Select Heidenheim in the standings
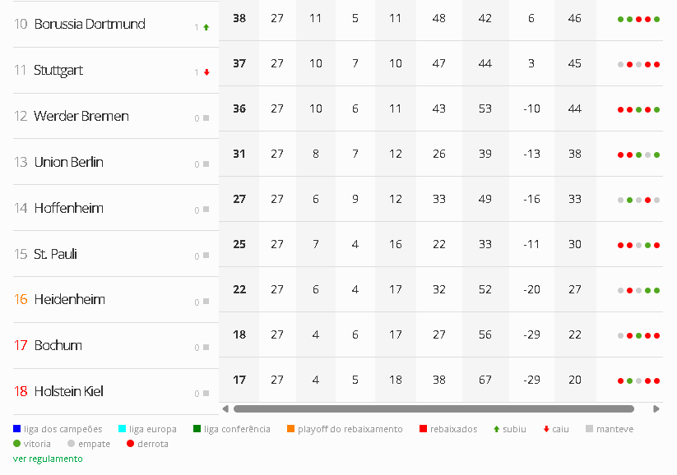Image resolution: width=677 pixels, height=475 pixels. [70, 300]
